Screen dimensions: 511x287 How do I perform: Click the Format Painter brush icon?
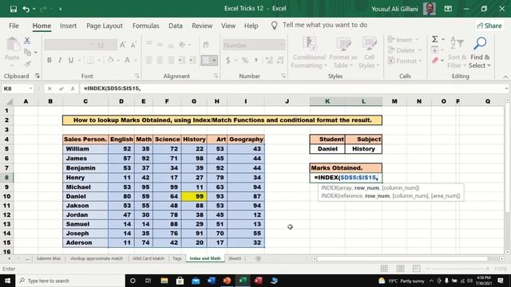[x=28, y=64]
